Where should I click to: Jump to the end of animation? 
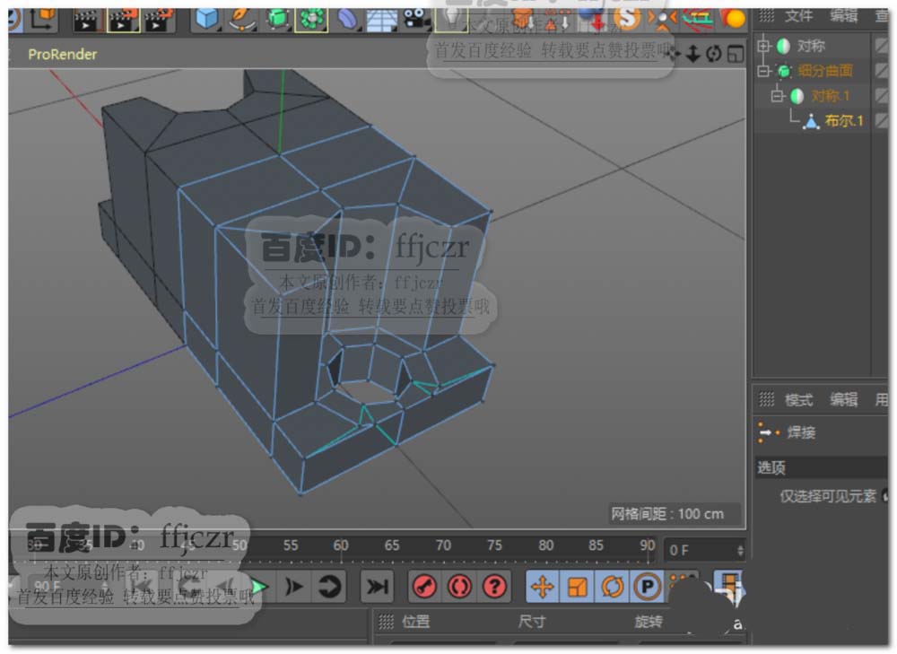(378, 587)
